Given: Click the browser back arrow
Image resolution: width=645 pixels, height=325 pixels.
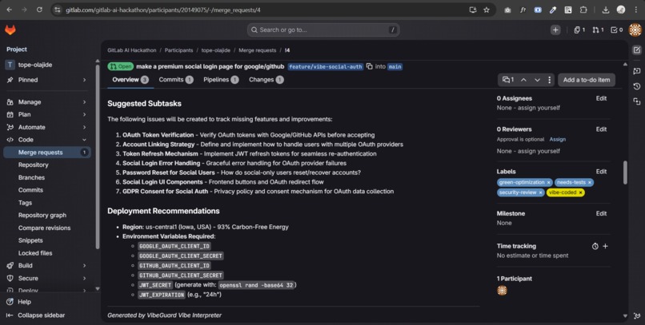Looking at the screenshot, I should pyautogui.click(x=9, y=10).
